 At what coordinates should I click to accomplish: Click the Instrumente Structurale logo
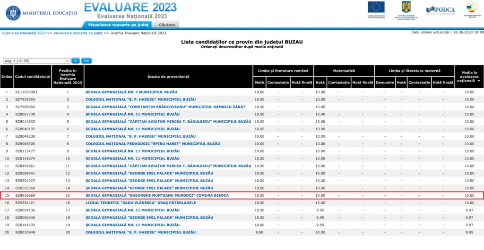472,8
